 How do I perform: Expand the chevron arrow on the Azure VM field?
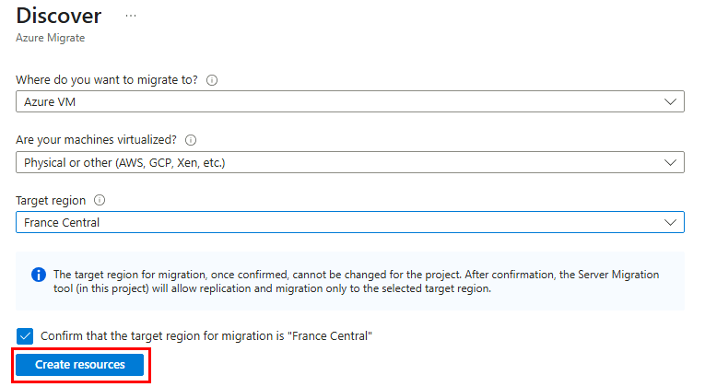pyautogui.click(x=670, y=101)
